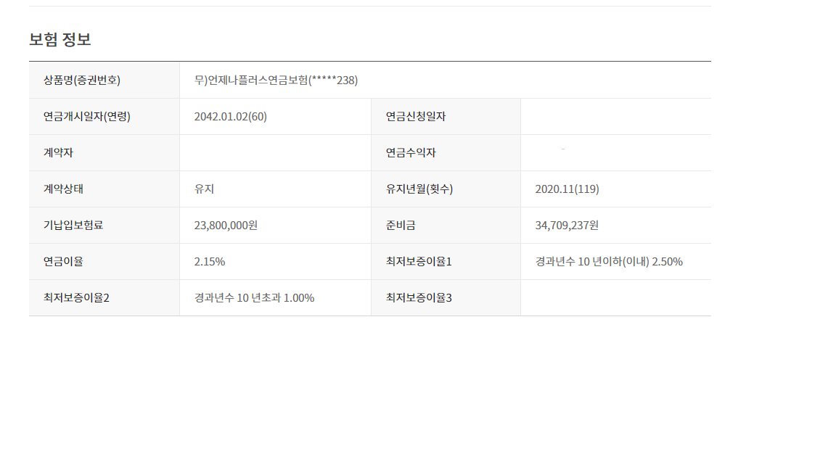This screenshot has width=836, height=470.
Task: Click the contract status value '유지'
Action: tap(204, 189)
